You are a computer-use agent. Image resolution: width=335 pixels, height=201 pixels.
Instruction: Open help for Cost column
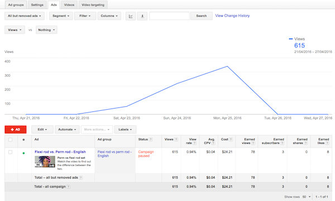[x=231, y=139]
